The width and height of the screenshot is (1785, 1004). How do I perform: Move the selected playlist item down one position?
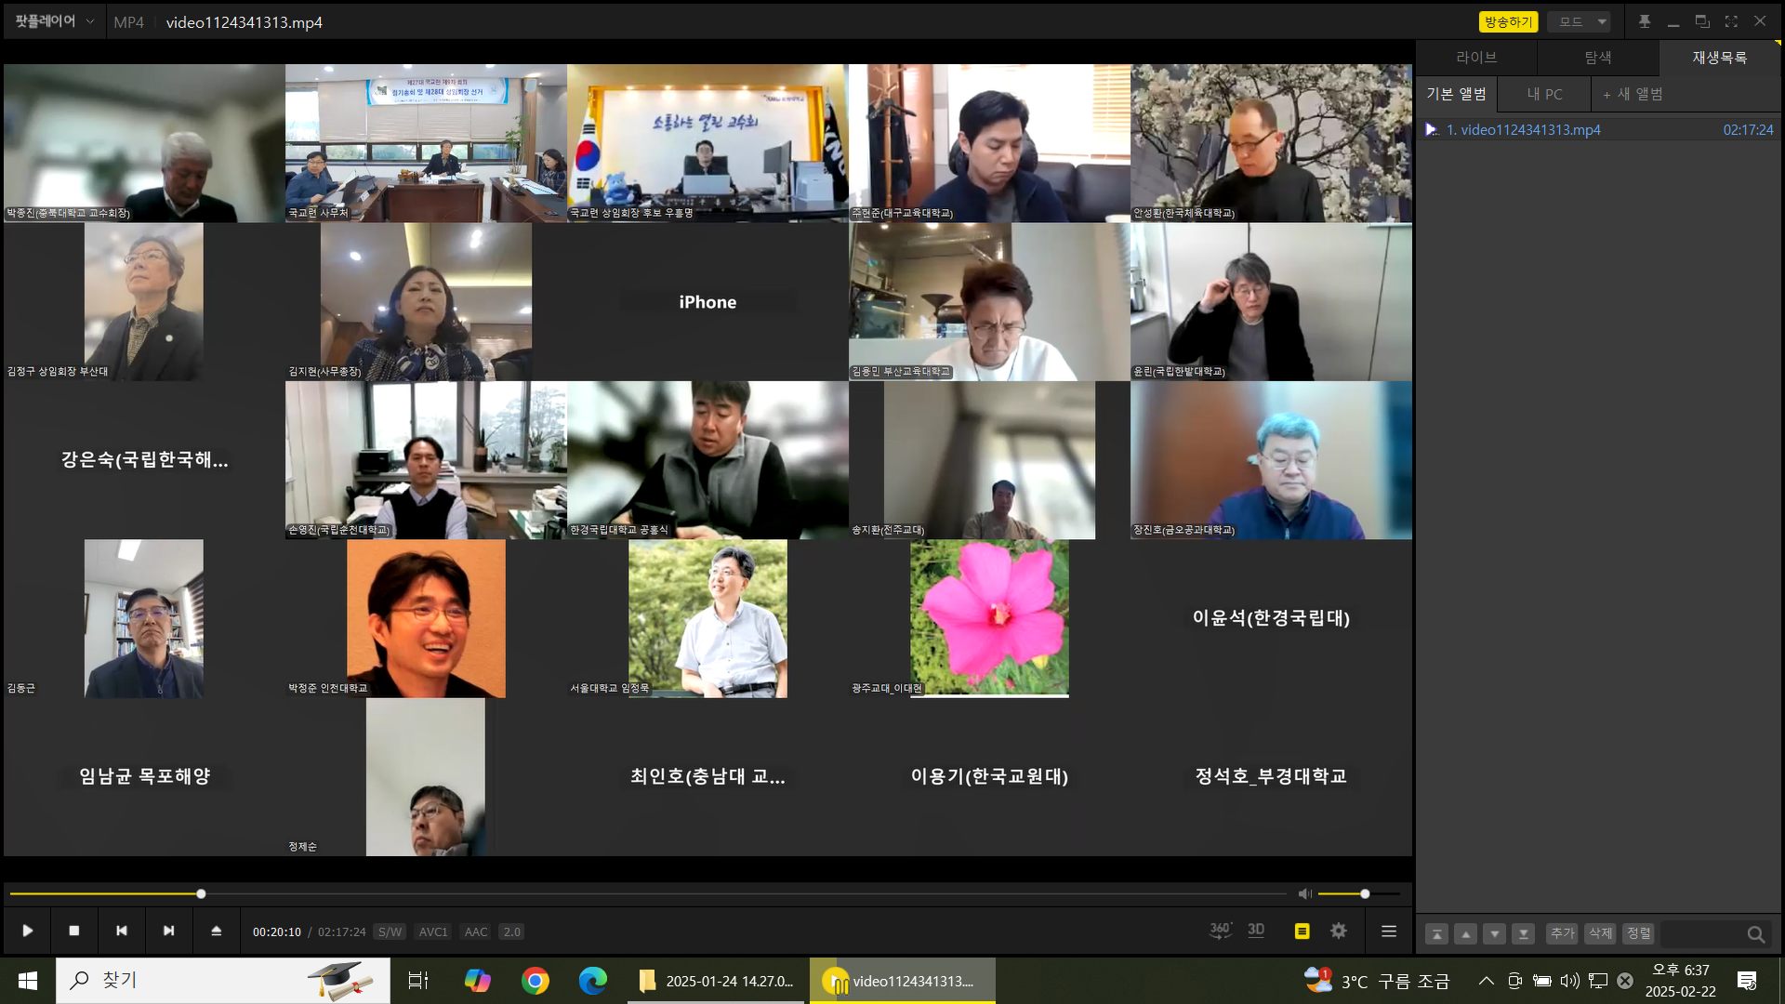click(1494, 934)
